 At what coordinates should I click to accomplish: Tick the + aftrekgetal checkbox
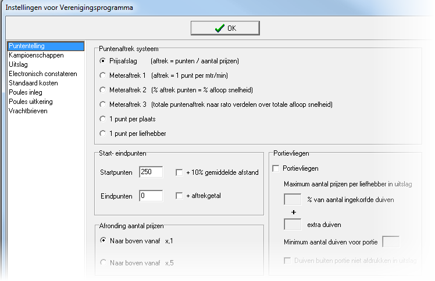179,196
